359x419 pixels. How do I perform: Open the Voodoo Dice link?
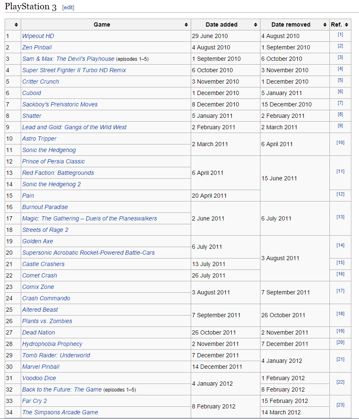coord(39,378)
